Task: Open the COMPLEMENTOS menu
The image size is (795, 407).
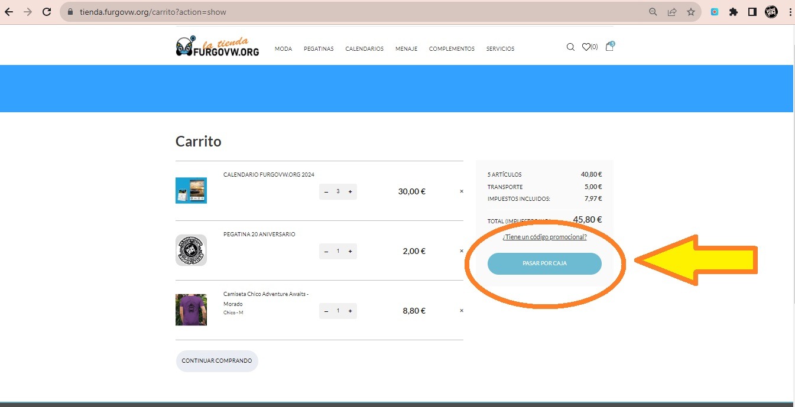Action: point(452,49)
